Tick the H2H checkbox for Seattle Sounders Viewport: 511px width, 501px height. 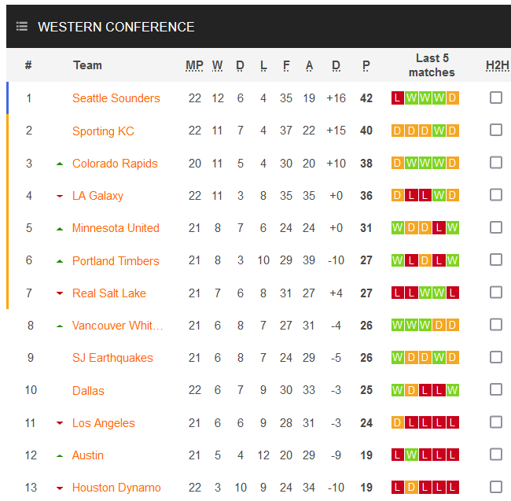[x=496, y=98]
